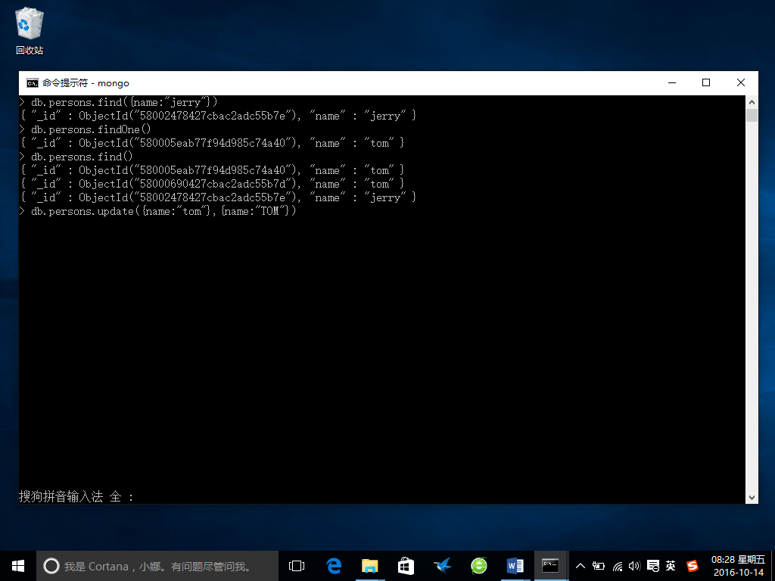This screenshot has height=581, width=775.
Task: Click the battery power tray icon
Action: coord(599,566)
